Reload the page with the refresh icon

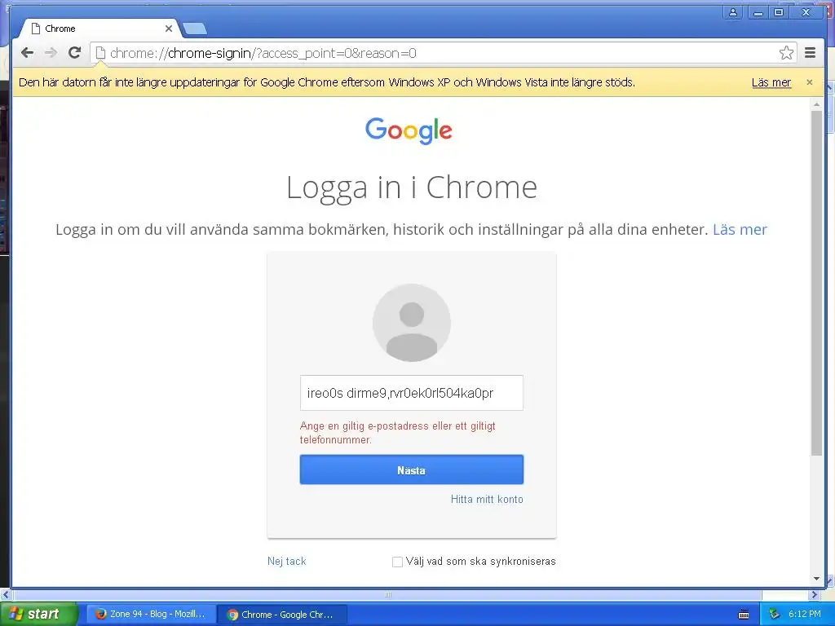(x=74, y=53)
